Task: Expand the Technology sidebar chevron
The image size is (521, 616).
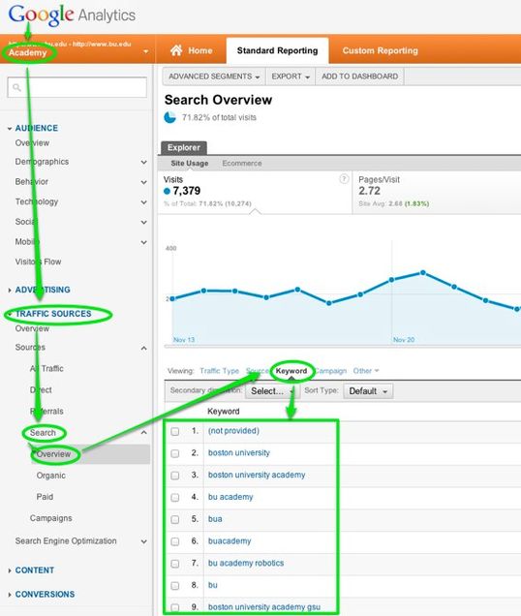Action: (x=143, y=201)
